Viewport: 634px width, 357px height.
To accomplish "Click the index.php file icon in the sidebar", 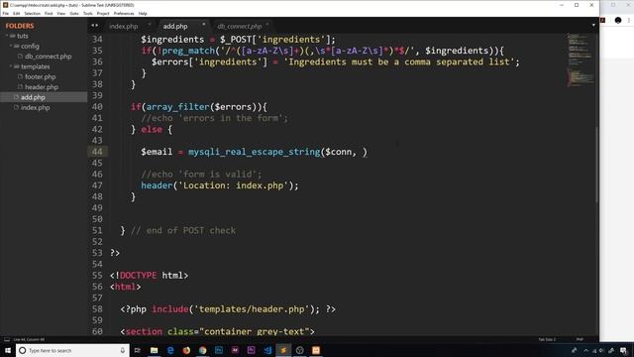I will (16, 107).
